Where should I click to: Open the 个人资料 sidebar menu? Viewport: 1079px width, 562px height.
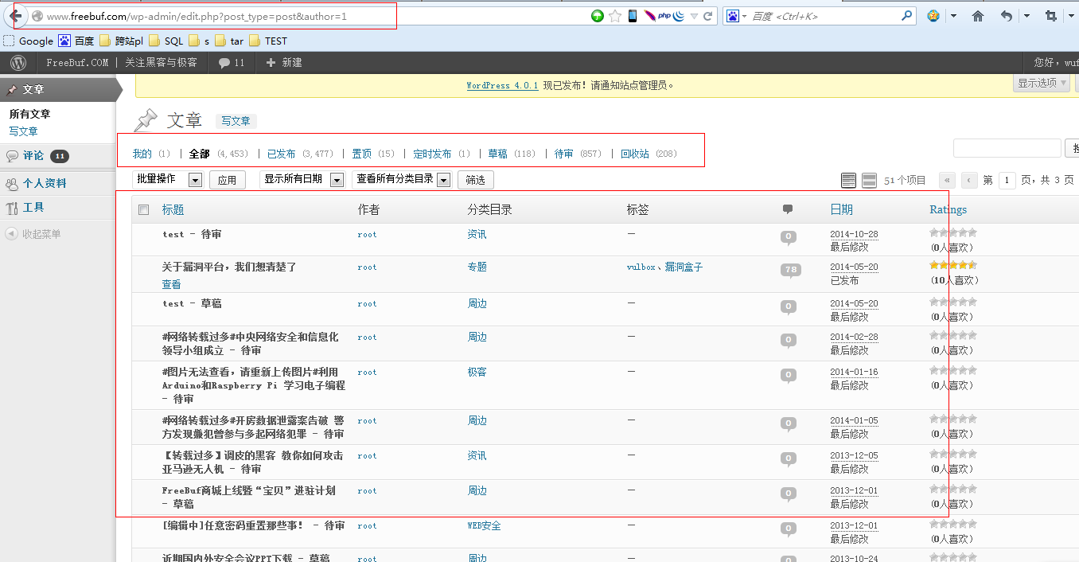pyautogui.click(x=57, y=183)
